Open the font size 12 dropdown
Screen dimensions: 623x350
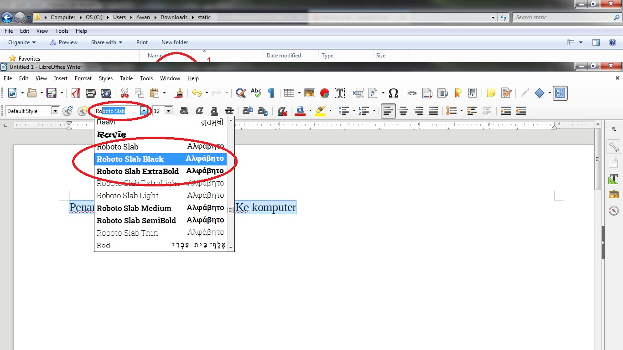point(168,111)
